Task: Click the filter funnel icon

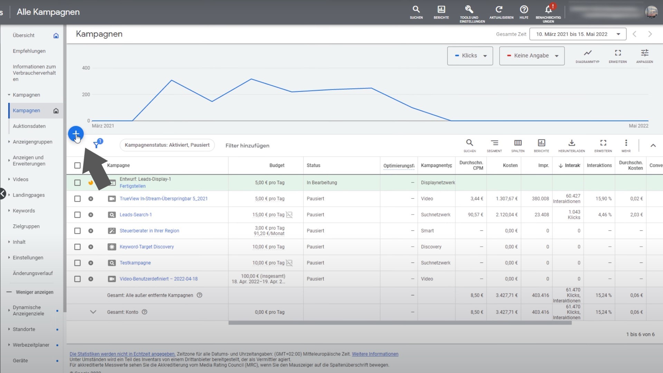Action: click(97, 144)
